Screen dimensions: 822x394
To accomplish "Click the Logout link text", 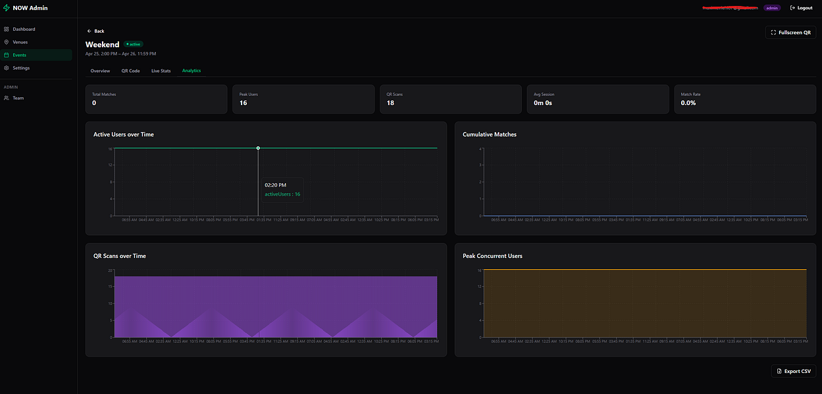I will (805, 8).
